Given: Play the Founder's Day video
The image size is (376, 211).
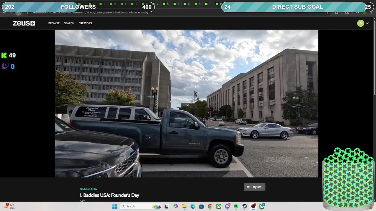Looking at the screenshot, I should coord(187,103).
